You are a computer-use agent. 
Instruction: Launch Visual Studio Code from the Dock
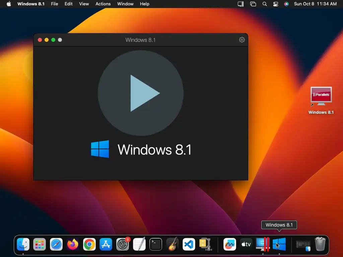pos(189,244)
